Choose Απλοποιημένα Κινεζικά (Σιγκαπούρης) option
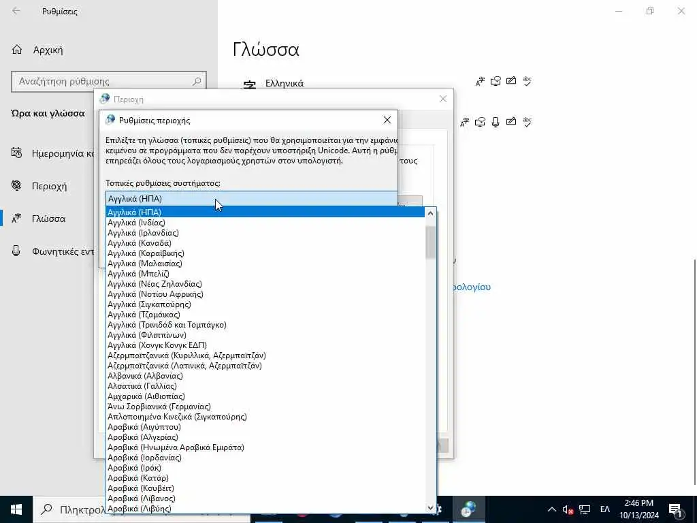 coord(265,417)
